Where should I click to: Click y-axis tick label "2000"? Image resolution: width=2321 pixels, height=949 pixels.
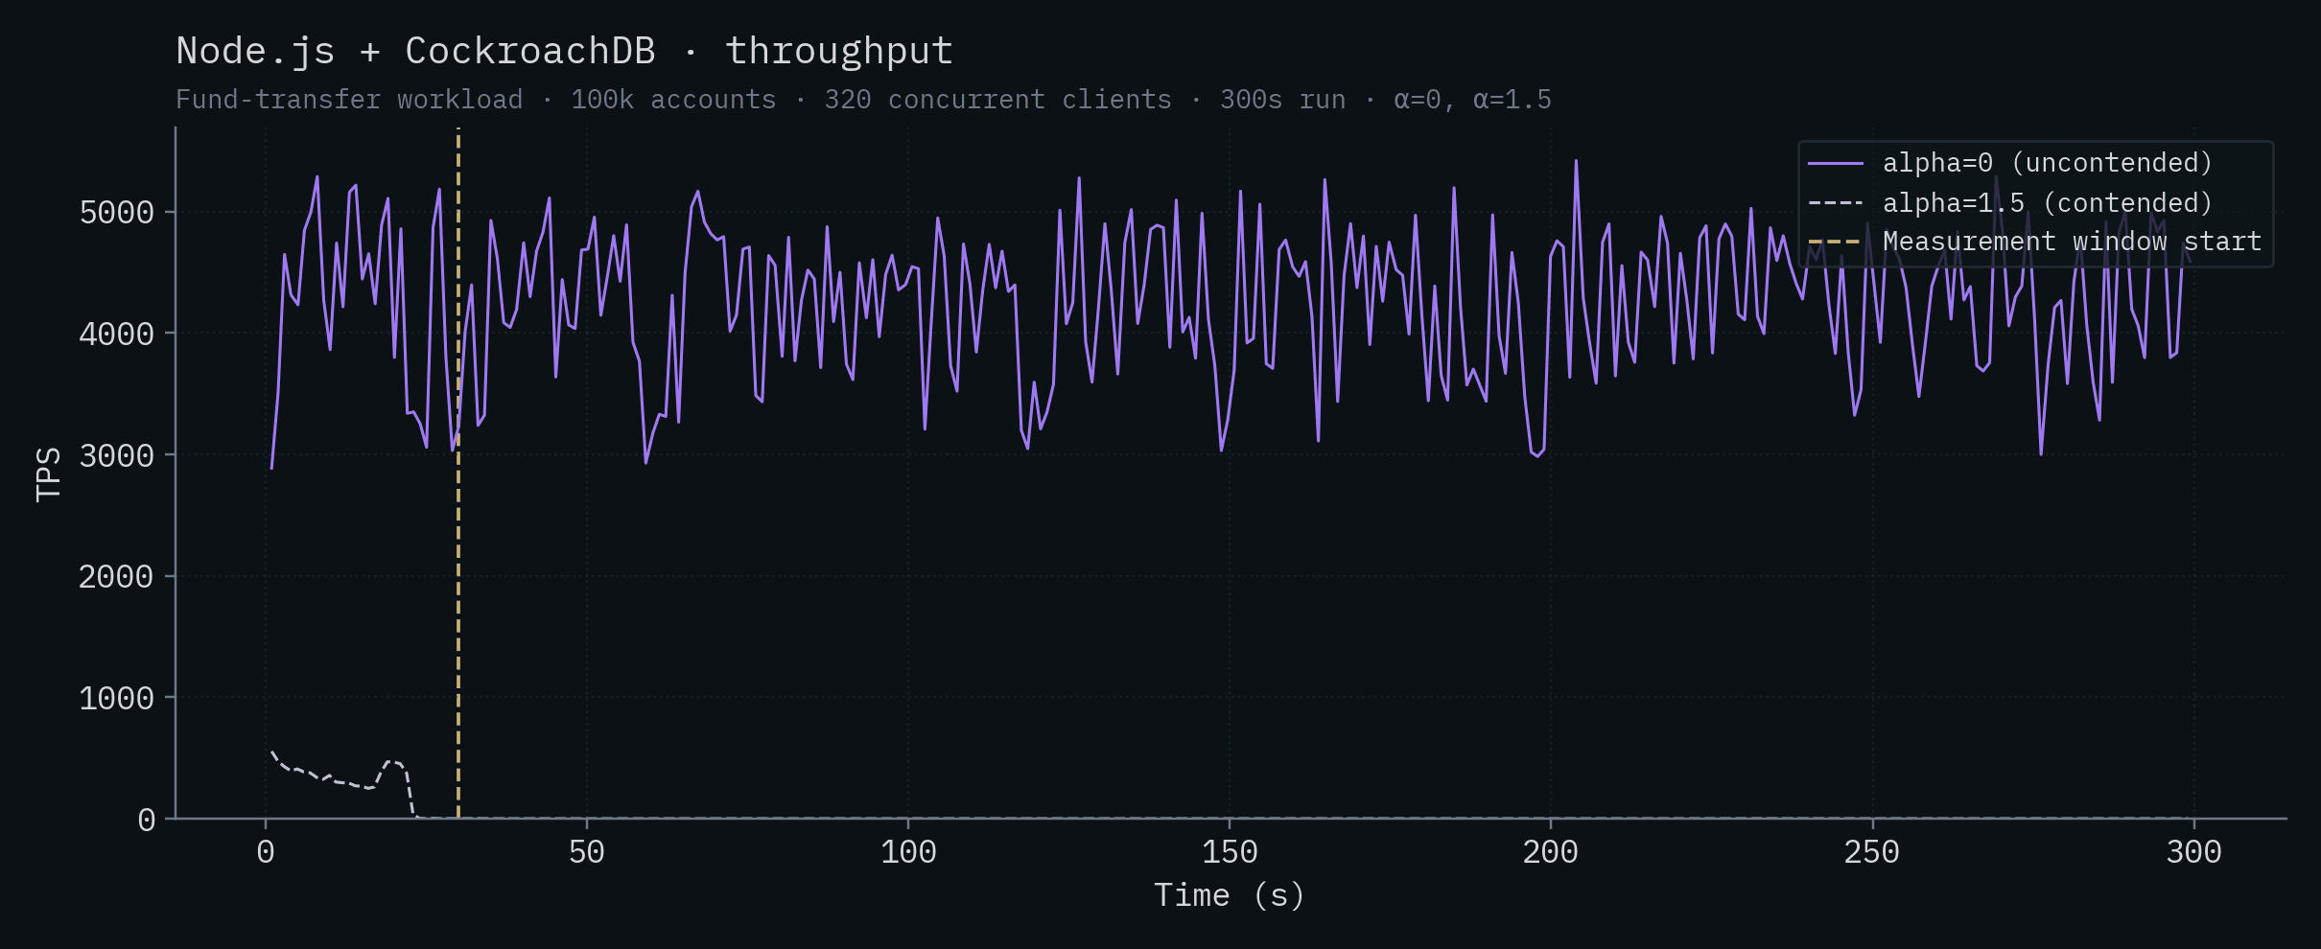pos(116,577)
